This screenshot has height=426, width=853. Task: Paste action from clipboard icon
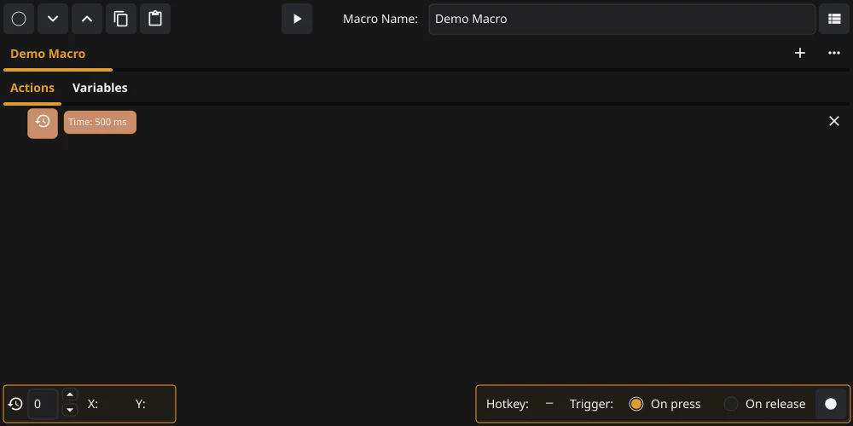(x=155, y=19)
